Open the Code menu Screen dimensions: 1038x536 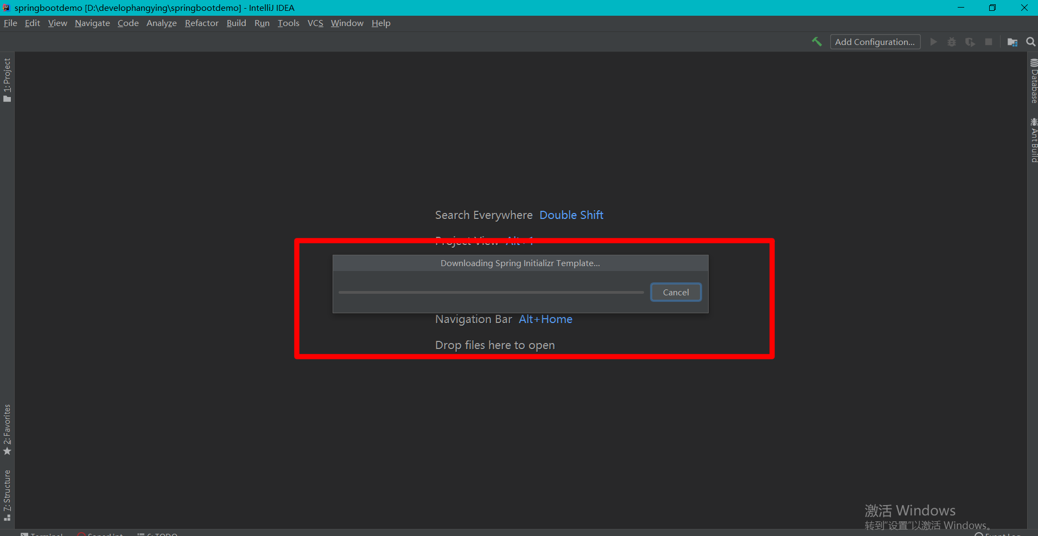(128, 23)
